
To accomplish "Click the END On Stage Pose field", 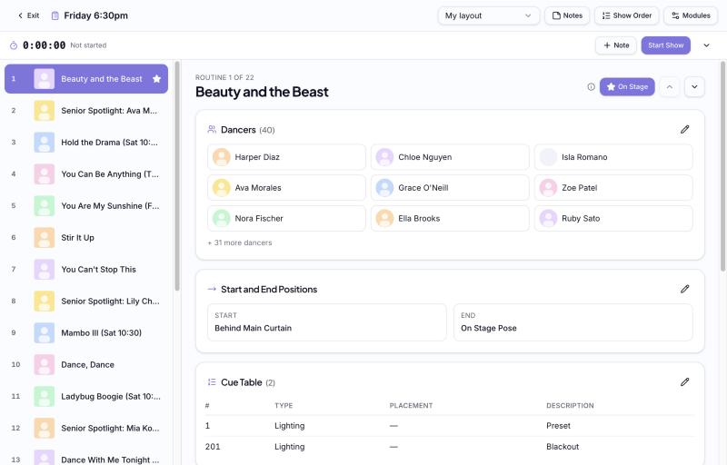I will pyautogui.click(x=573, y=322).
